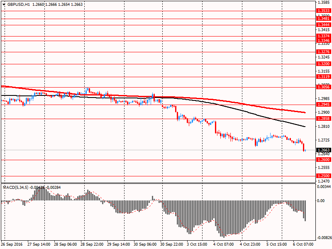Screen dimensions: 332x249
Task: Select the 1.3200 red price level label
Action: tap(324, 64)
